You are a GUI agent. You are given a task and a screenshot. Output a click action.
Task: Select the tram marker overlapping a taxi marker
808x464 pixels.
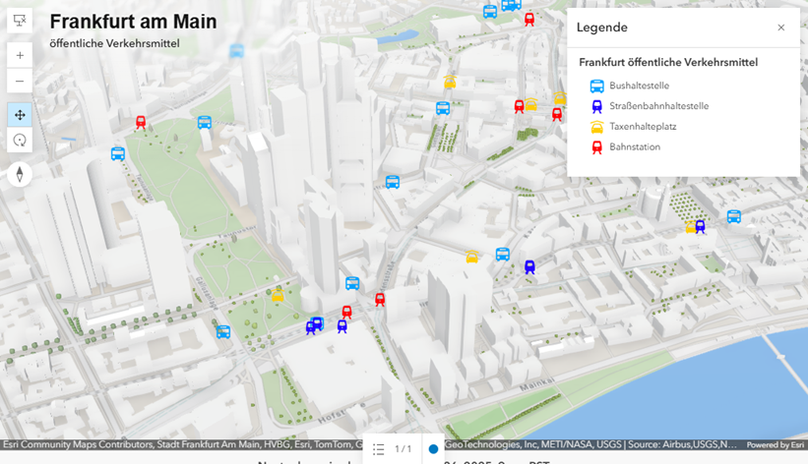[x=700, y=226]
